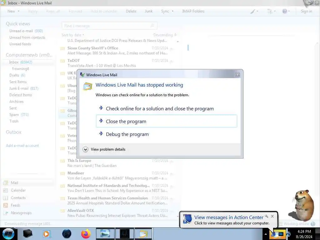The width and height of the screenshot is (320, 240).
Task: Open the Mandiner message
Action: click(118, 176)
